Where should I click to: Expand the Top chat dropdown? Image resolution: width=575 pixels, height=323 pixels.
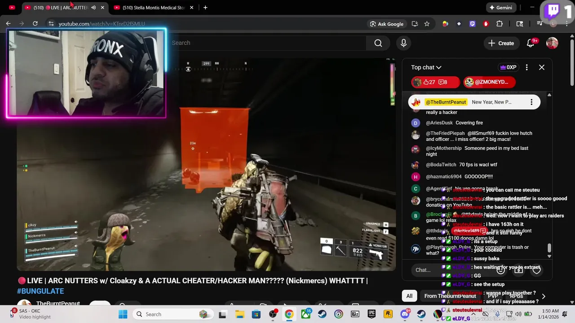pos(426,67)
